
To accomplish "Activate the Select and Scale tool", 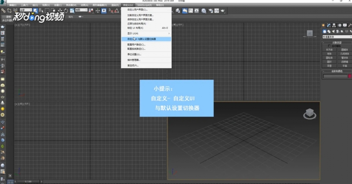I will pos(72,11).
